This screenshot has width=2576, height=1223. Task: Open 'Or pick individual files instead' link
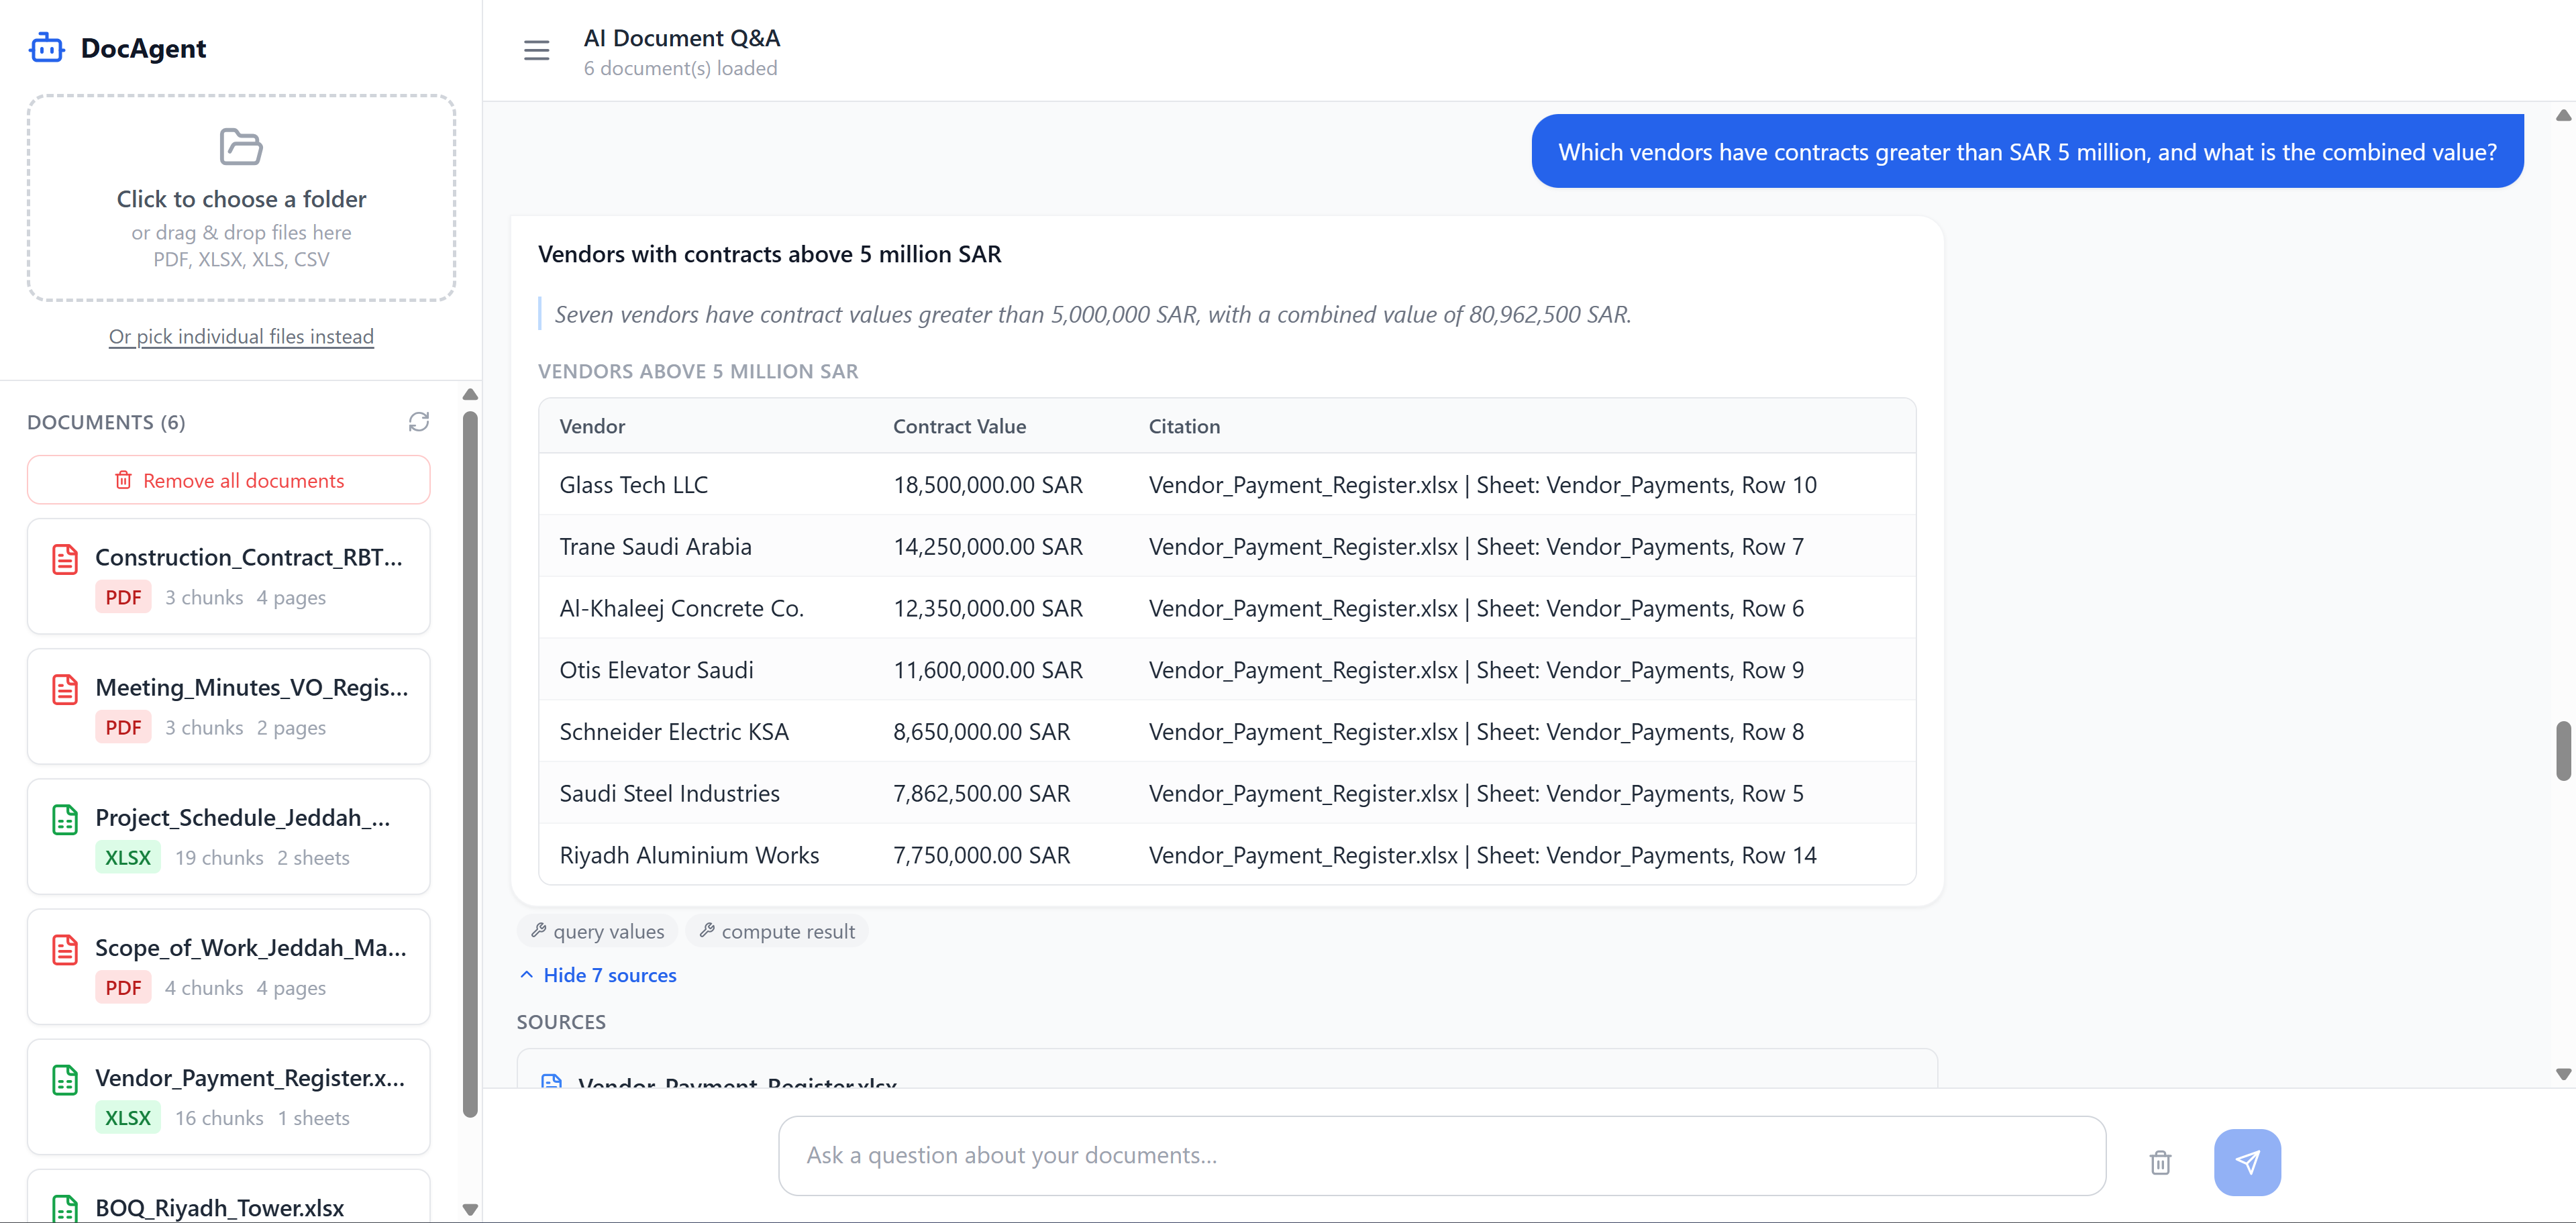tap(241, 336)
